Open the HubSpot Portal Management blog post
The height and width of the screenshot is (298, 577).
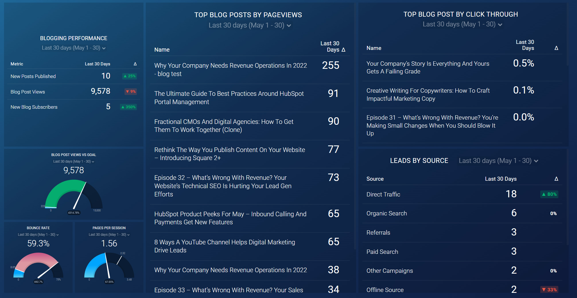click(x=229, y=98)
